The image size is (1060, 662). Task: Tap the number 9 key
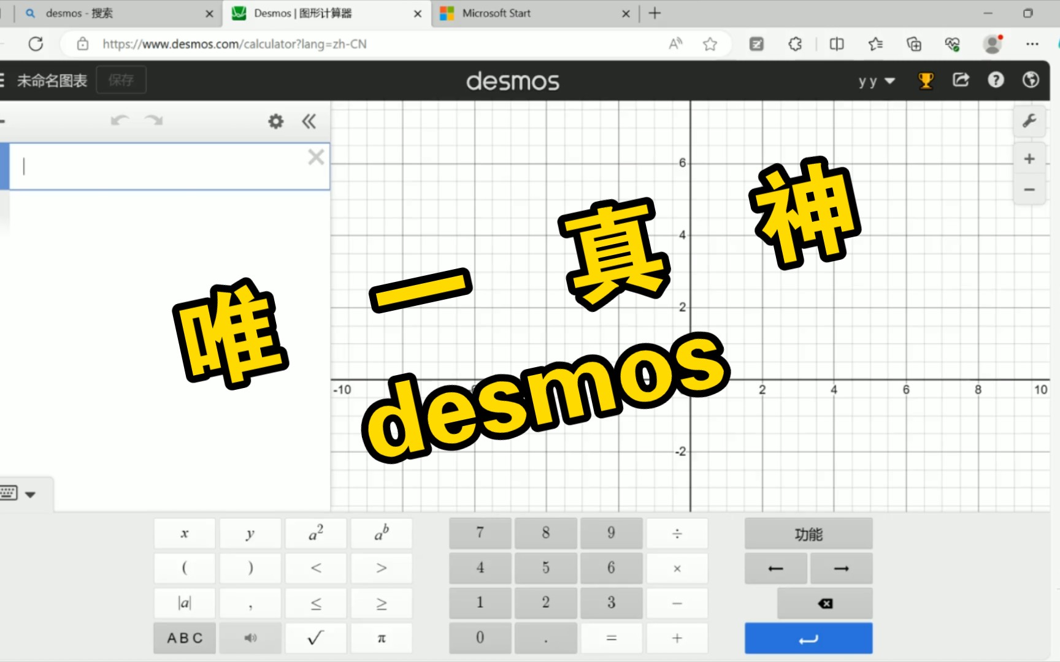[612, 533]
